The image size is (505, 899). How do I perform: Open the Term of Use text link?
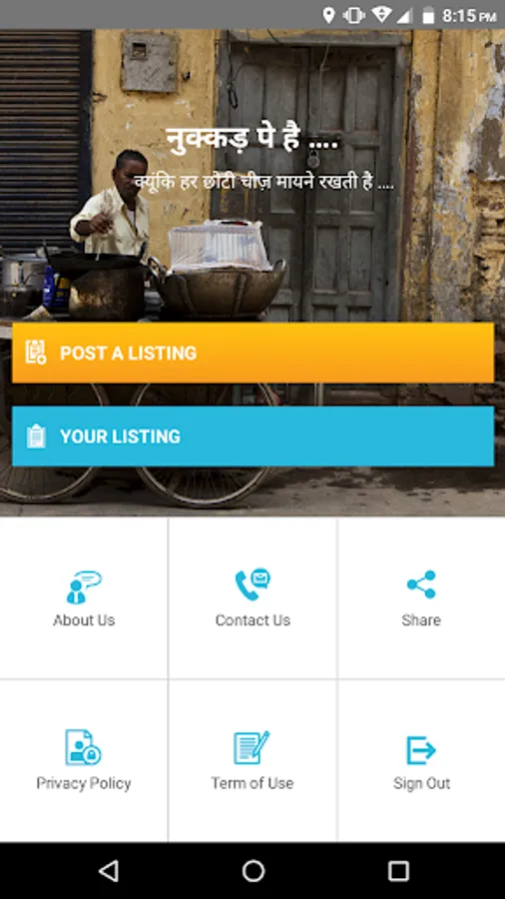pos(252,783)
